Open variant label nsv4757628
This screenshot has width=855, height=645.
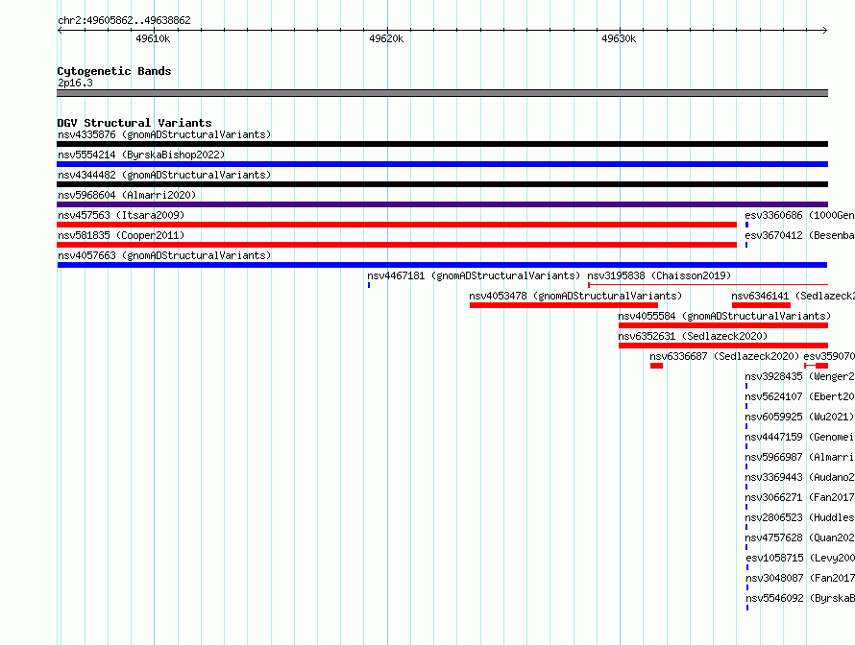click(x=799, y=537)
